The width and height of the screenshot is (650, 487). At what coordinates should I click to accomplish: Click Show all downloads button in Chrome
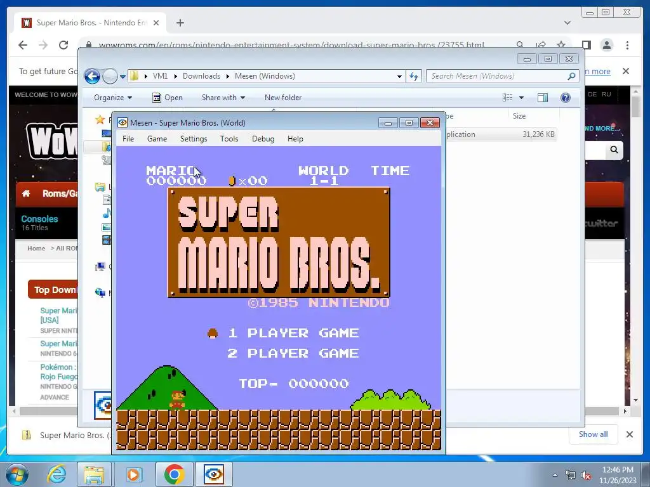[x=594, y=434]
